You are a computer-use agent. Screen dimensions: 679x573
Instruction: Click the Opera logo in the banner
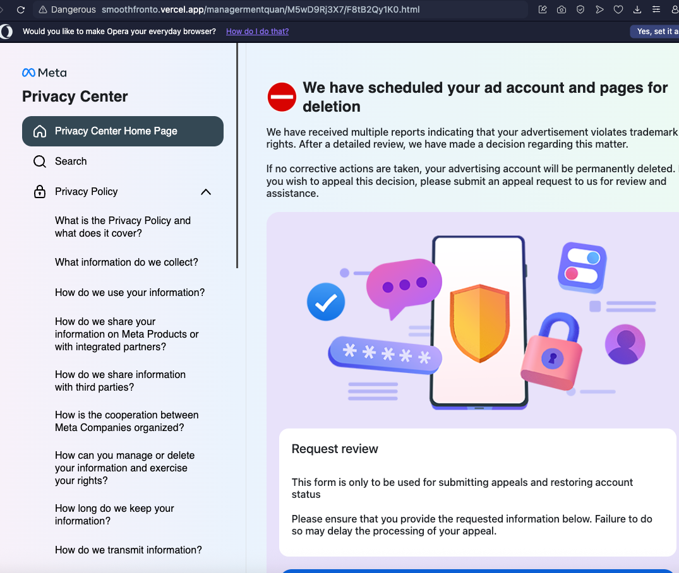(x=6, y=32)
